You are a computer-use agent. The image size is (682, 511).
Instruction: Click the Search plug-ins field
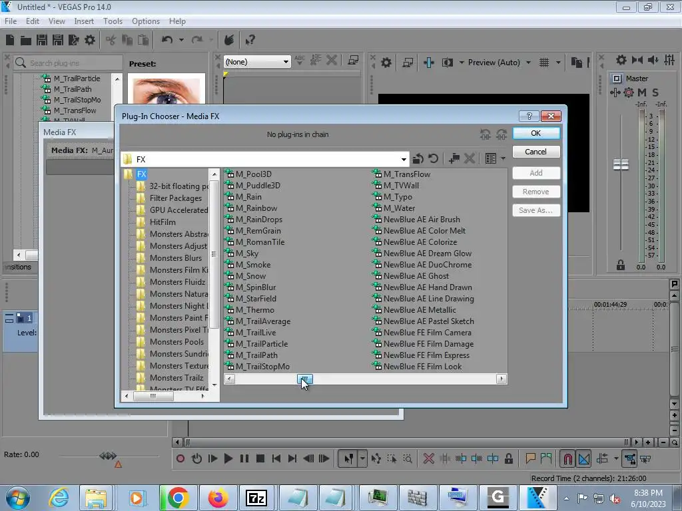tap(68, 63)
